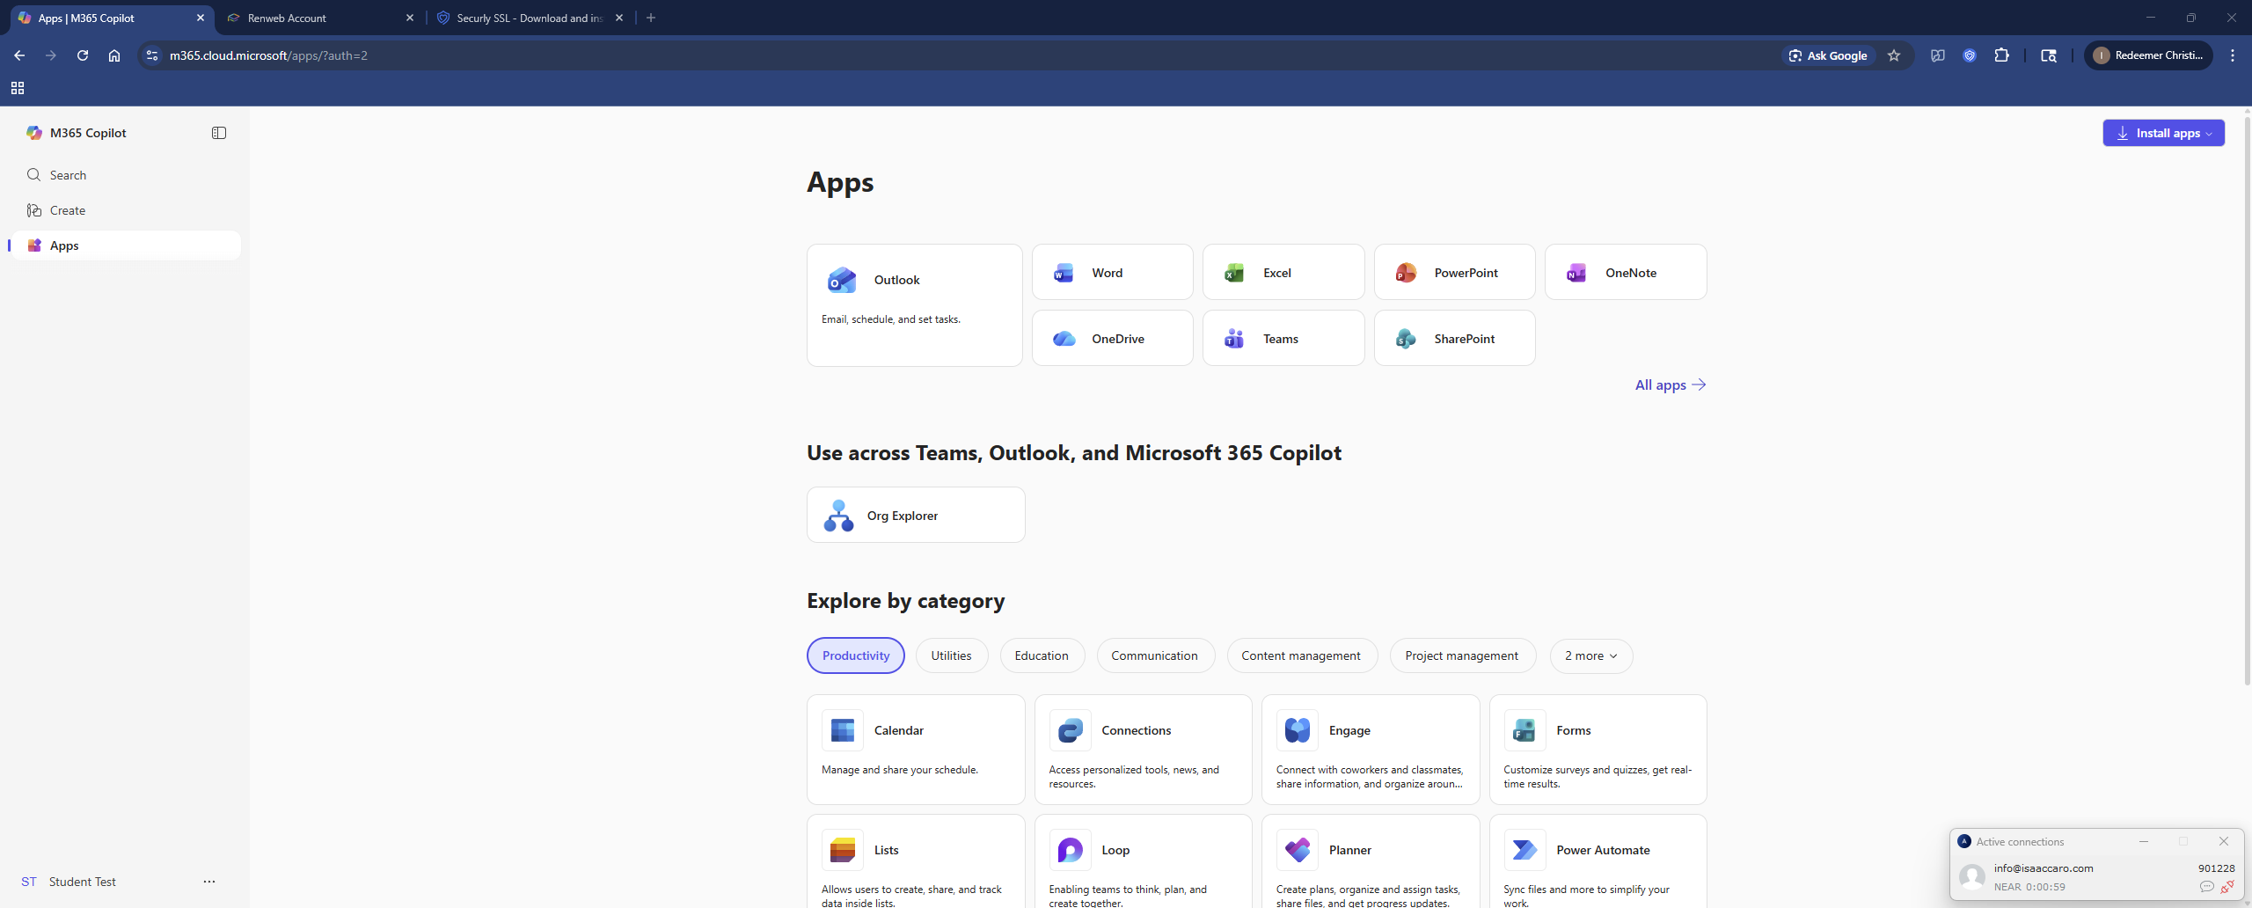Open the Planner app card

1371,862
